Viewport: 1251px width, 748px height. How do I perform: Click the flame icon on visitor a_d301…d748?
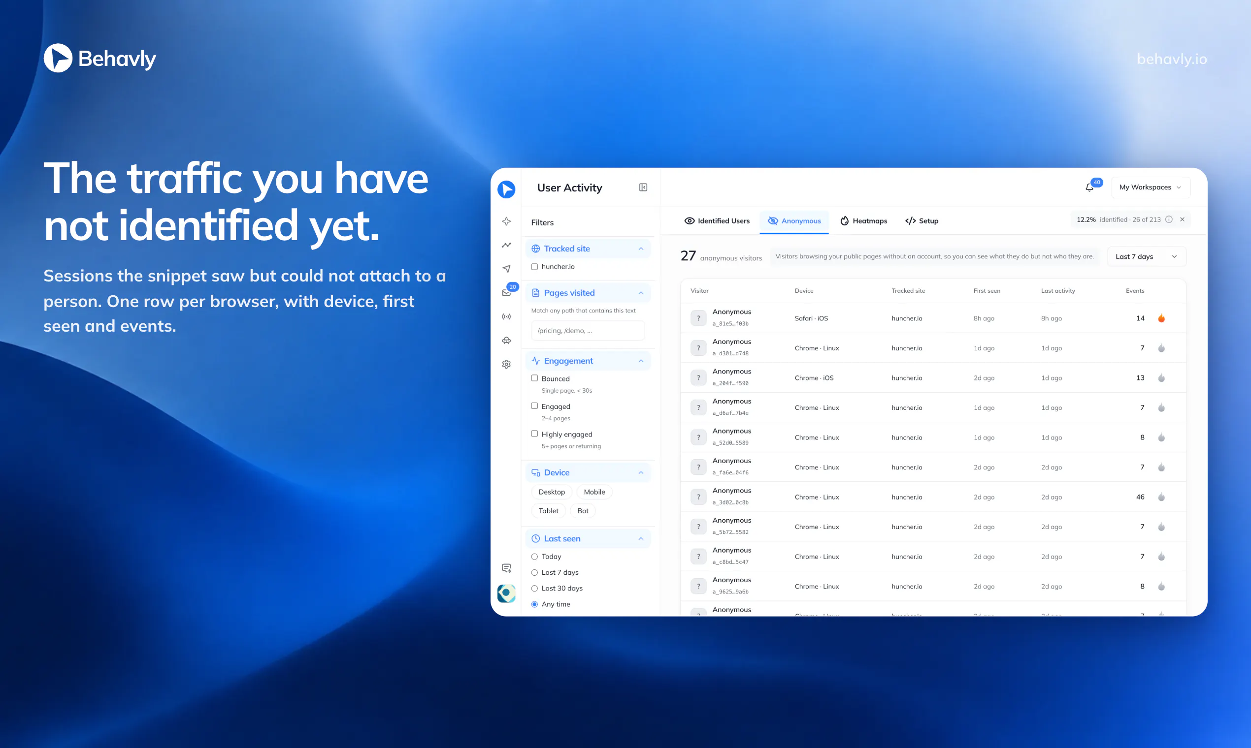tap(1161, 348)
